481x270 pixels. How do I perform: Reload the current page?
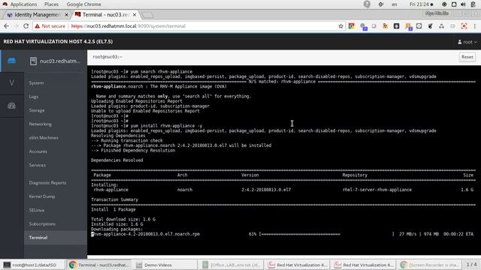coord(26,26)
